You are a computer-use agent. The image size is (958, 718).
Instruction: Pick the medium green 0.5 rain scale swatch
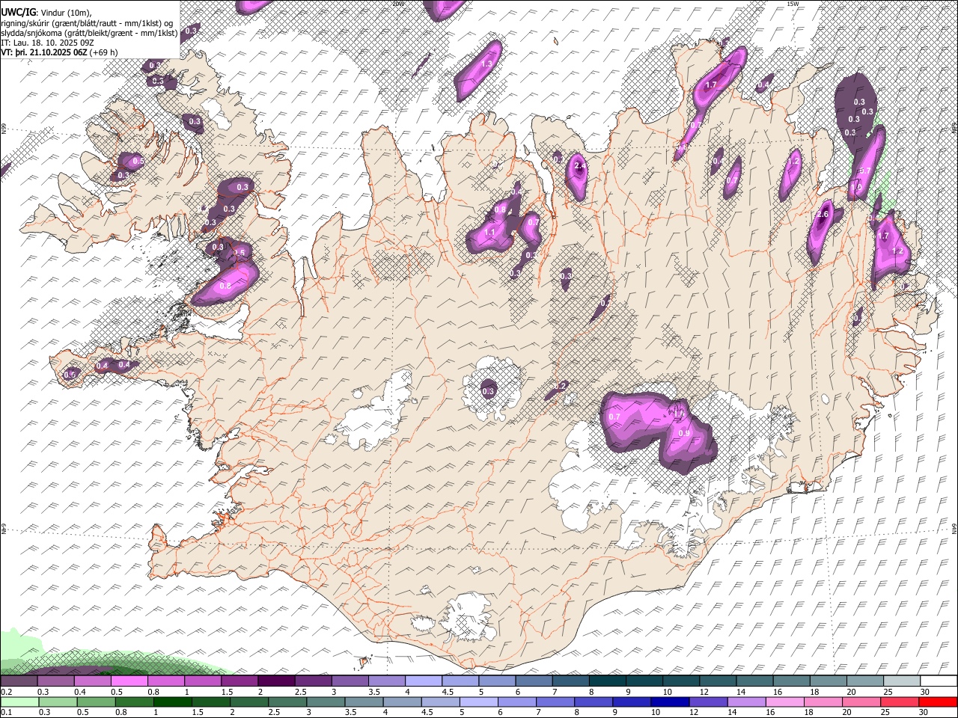point(96,702)
